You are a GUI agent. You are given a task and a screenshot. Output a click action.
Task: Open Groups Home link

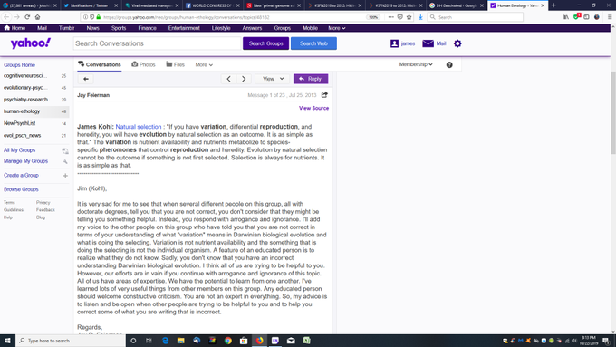(19, 65)
